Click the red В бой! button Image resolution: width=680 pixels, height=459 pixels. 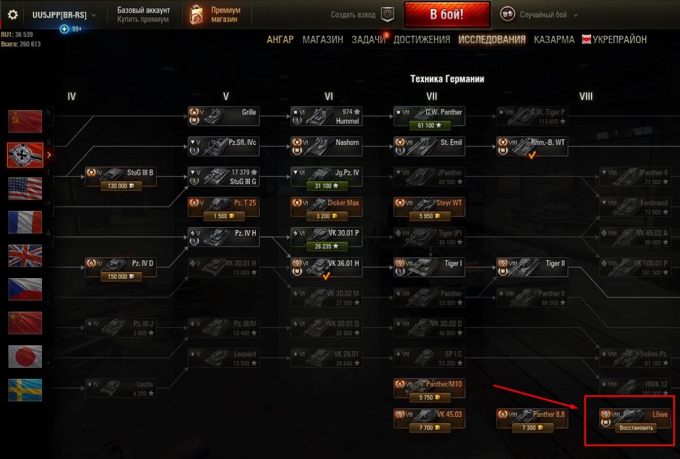tap(447, 15)
